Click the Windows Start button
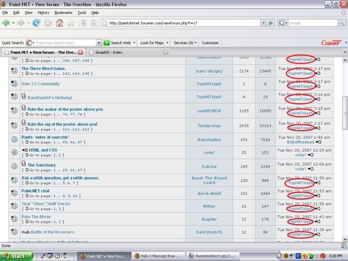This screenshot has width=348, height=261. tap(16, 256)
